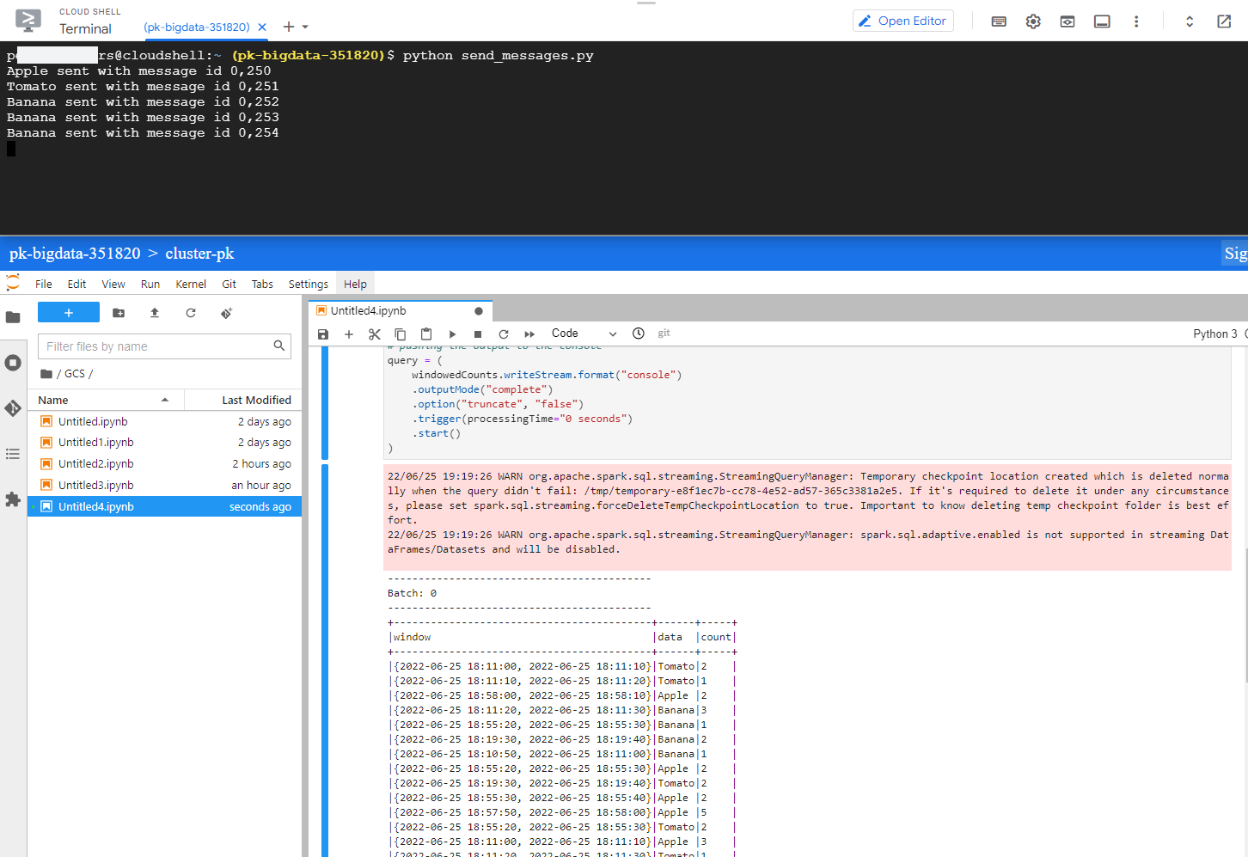
Task: Open the Kernel menu
Action: [190, 284]
